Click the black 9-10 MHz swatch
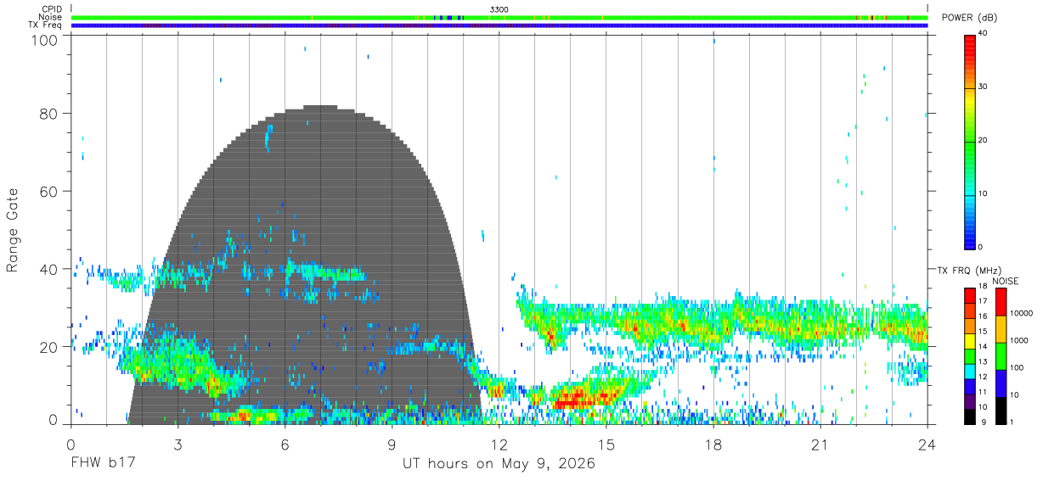The image size is (1043, 481). [969, 415]
